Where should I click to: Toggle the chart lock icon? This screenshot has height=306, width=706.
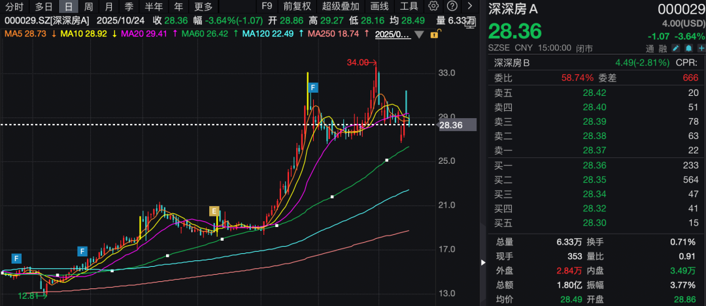coord(434,33)
